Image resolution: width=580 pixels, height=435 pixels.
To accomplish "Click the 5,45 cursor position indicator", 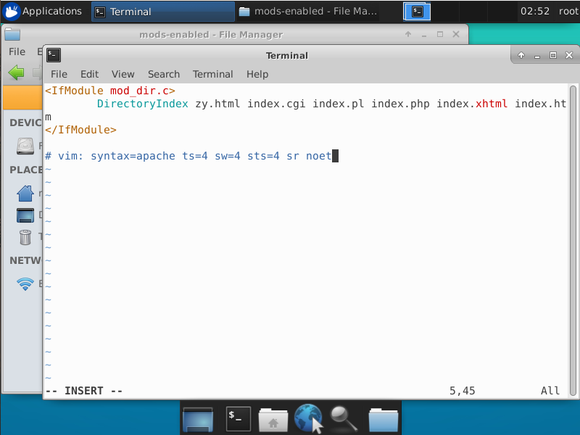I will click(x=462, y=391).
